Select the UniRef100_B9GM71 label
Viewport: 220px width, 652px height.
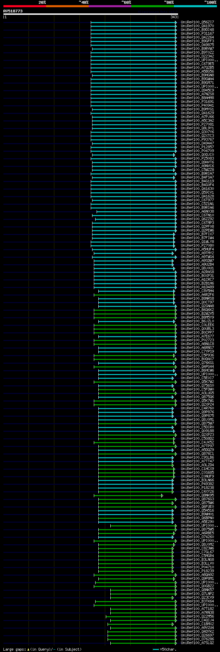197,83
